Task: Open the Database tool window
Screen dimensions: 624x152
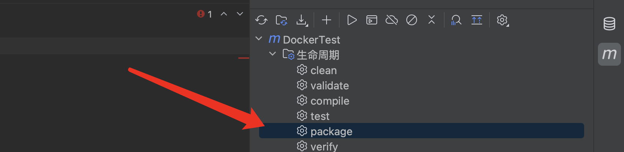Action: (609, 24)
